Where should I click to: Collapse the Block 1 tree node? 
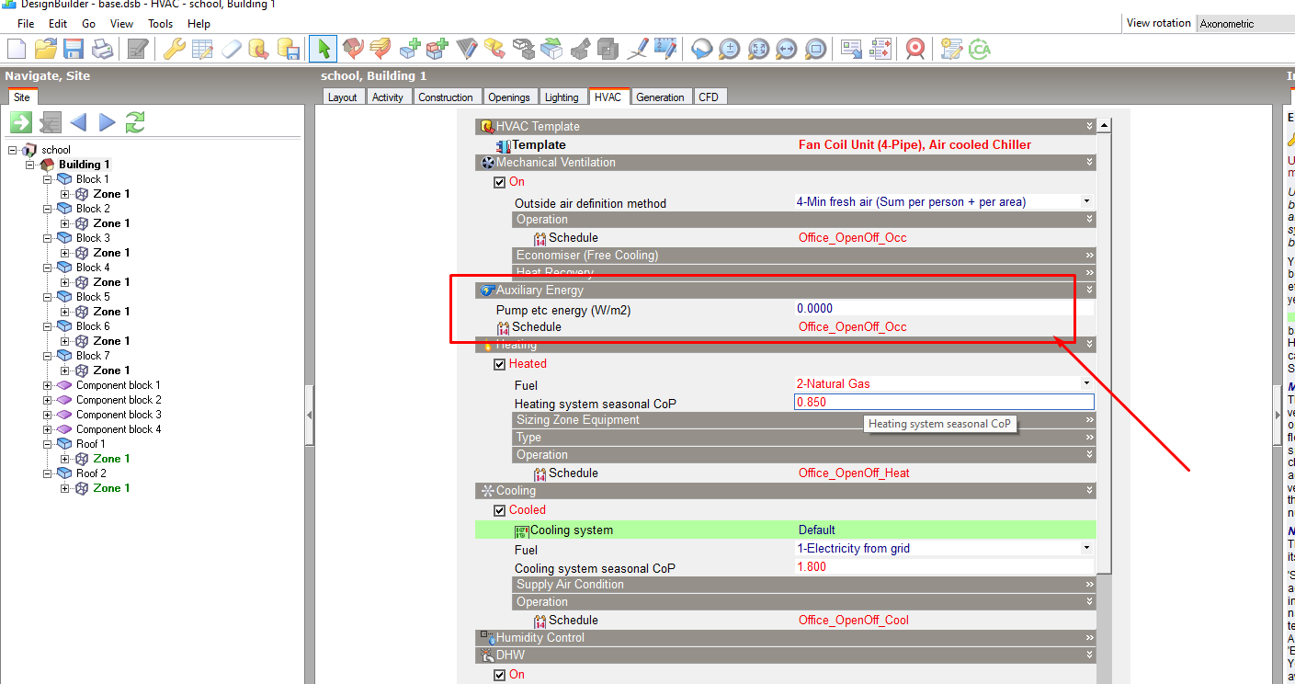pos(49,179)
